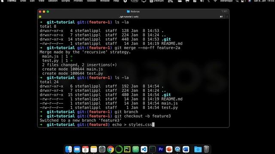Launch Microsoft Word from the dock
Image resolution: width=275 pixels, height=154 pixels.
pos(186,149)
